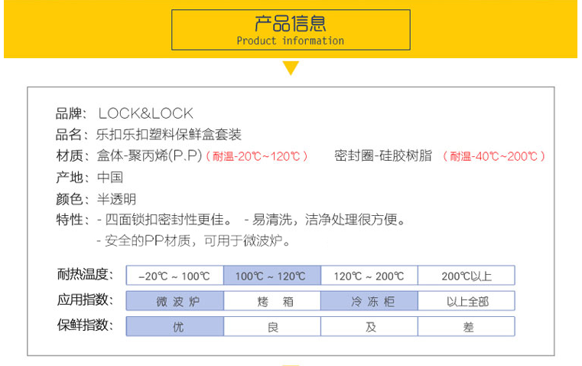This screenshot has width=582, height=366.
Task: Click product name 乐扣乐扣塑料保鲜盒套装
Action: coord(169,135)
